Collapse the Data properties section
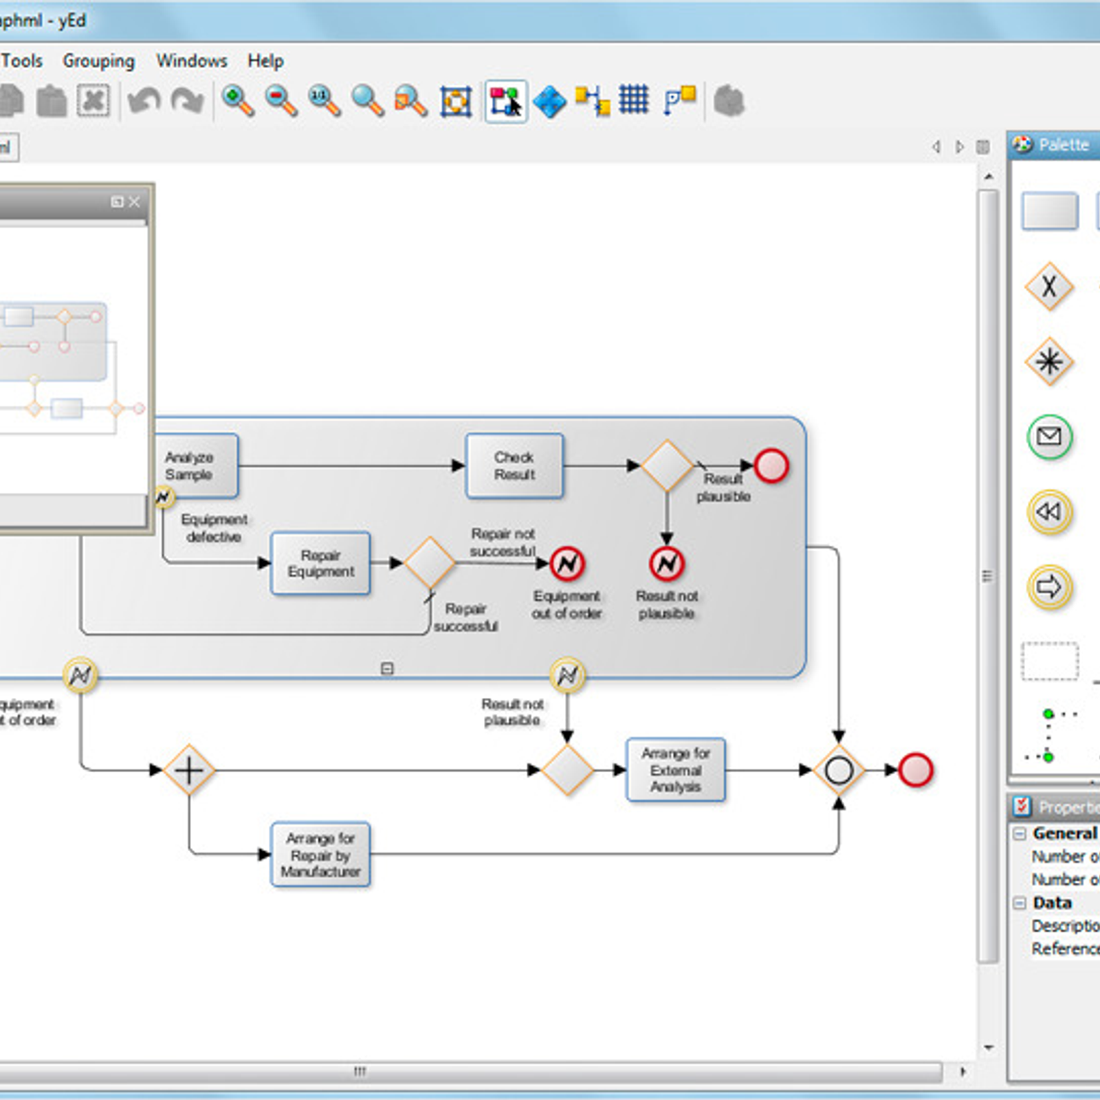 coord(1020,903)
